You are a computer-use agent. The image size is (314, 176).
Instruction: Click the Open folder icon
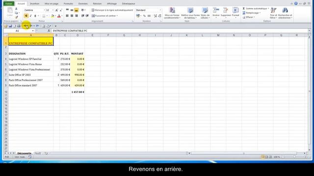(x=6, y=26)
